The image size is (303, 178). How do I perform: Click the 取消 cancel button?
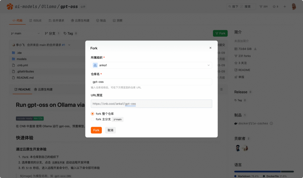110,130
